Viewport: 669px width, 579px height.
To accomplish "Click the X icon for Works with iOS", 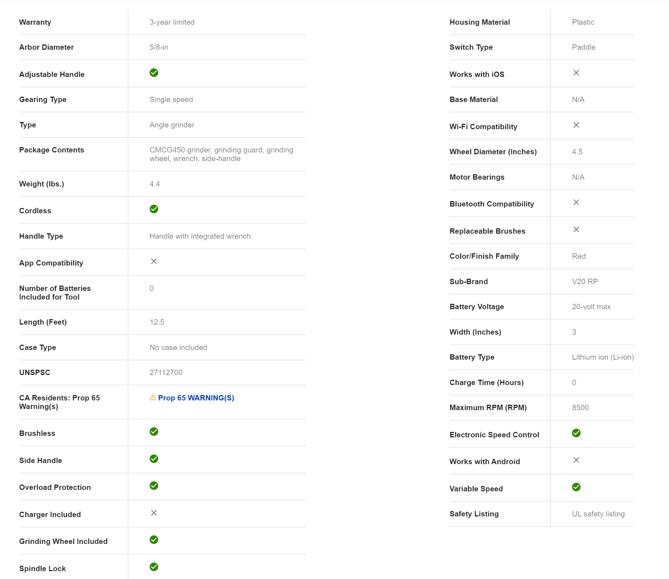I will 576,73.
